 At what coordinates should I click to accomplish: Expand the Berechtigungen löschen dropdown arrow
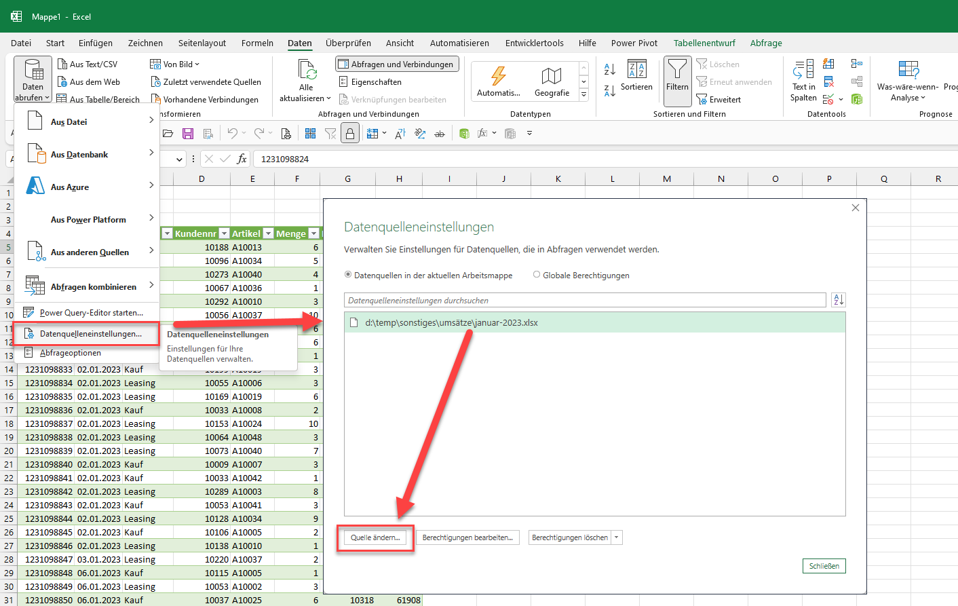click(617, 537)
